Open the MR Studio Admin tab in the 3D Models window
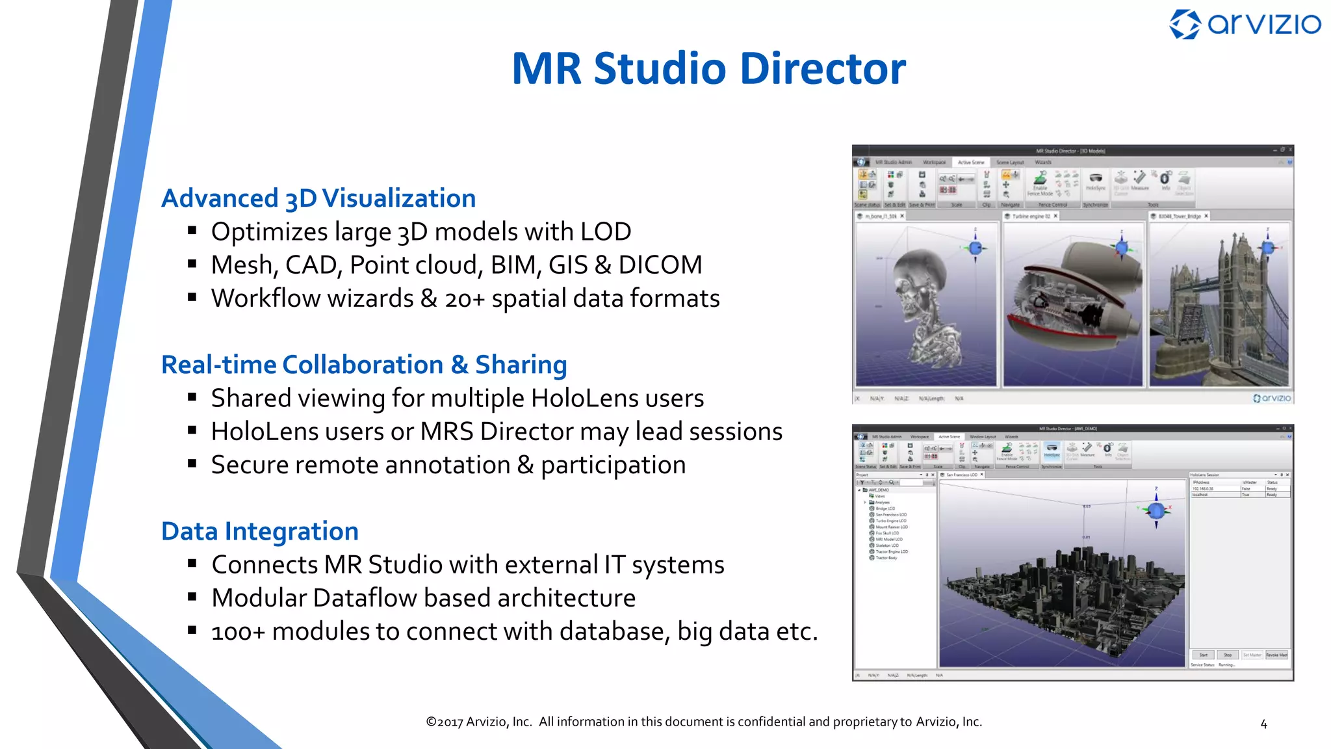 tap(894, 162)
